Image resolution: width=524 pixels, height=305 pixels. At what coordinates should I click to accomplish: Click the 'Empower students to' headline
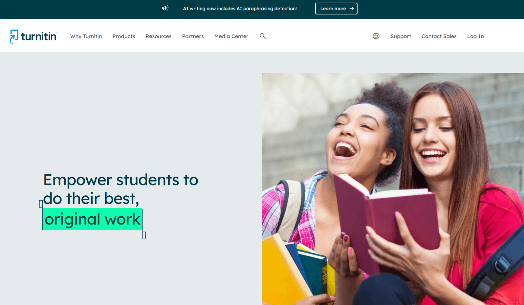tap(121, 180)
